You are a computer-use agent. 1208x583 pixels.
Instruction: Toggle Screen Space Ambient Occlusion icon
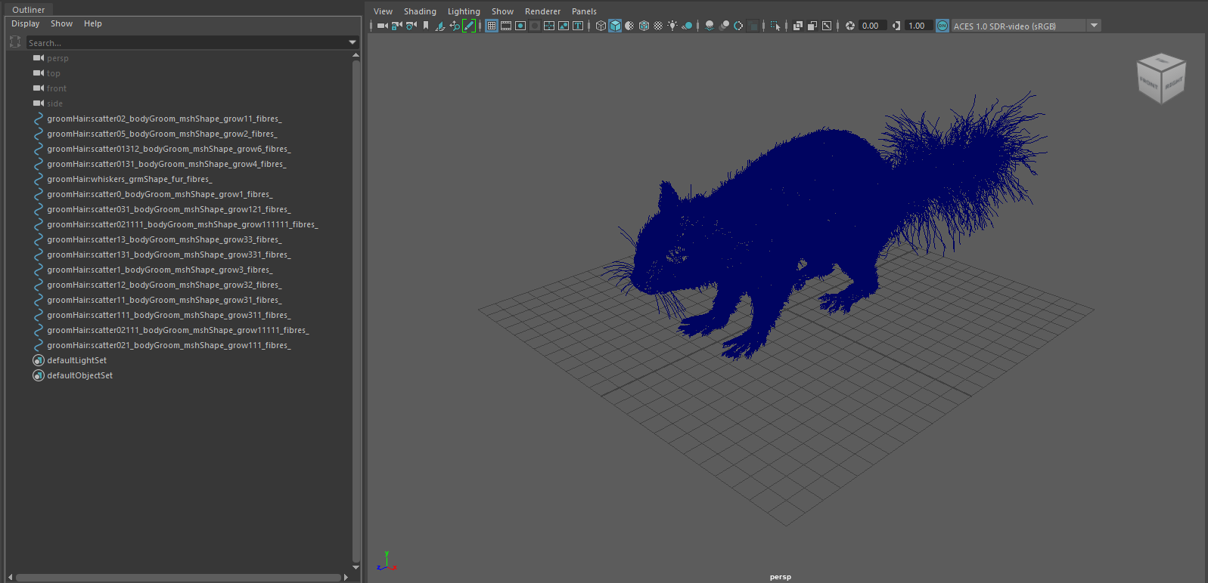710,26
